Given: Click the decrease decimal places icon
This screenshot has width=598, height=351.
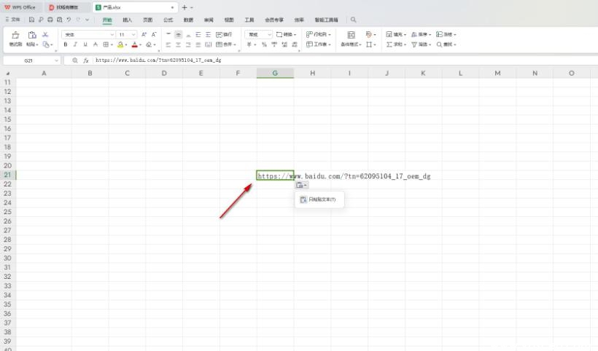Looking at the screenshot, I should click(295, 44).
